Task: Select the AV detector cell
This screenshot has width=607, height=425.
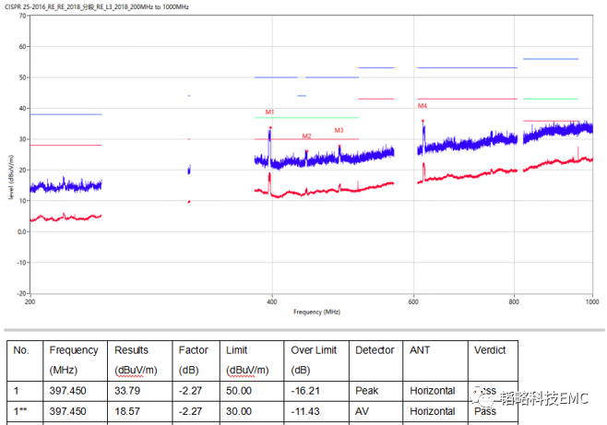Action: click(x=363, y=411)
